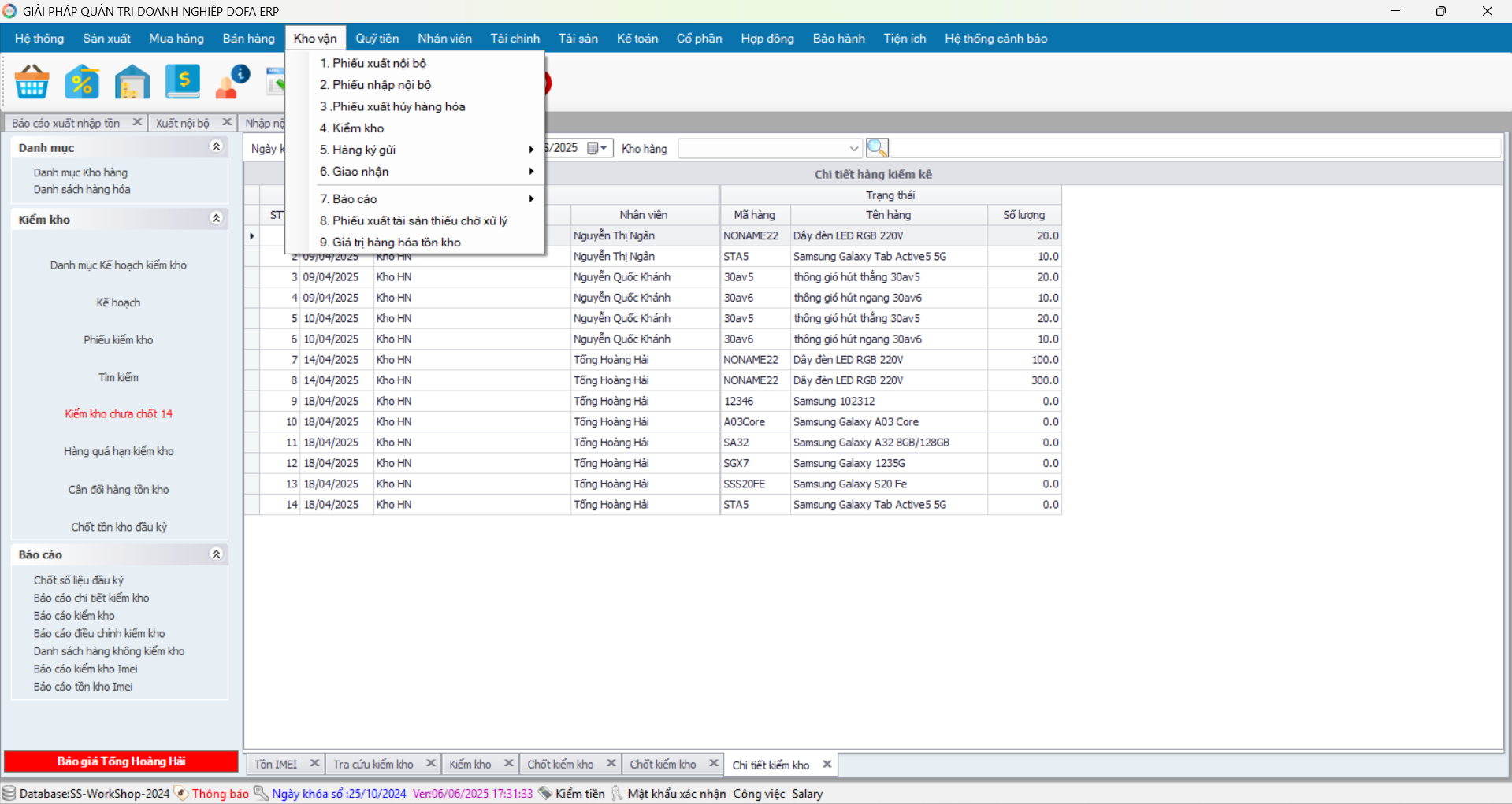
Task: Click the database icon in the status bar
Action: click(9, 793)
